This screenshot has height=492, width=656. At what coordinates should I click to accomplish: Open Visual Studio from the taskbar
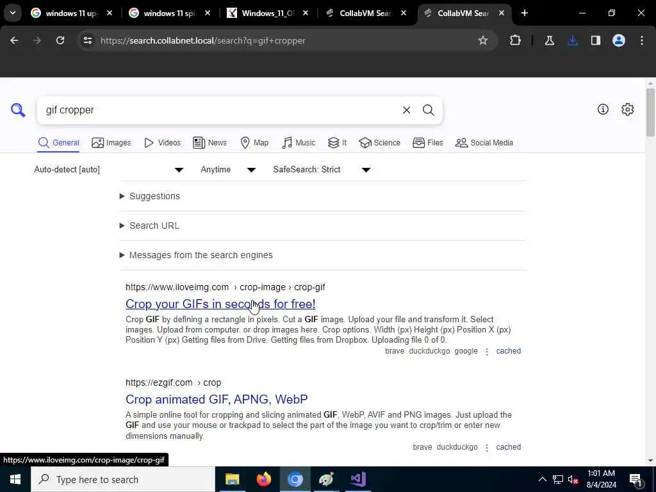pos(358,479)
